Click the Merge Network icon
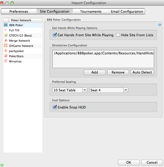This screenshot has width=164, height=167. coord(6,40)
